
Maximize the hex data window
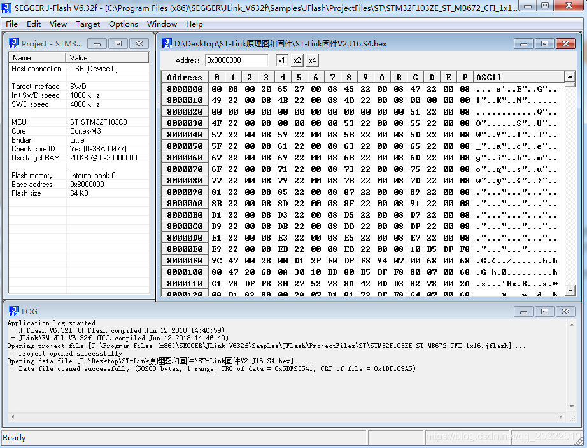543,44
